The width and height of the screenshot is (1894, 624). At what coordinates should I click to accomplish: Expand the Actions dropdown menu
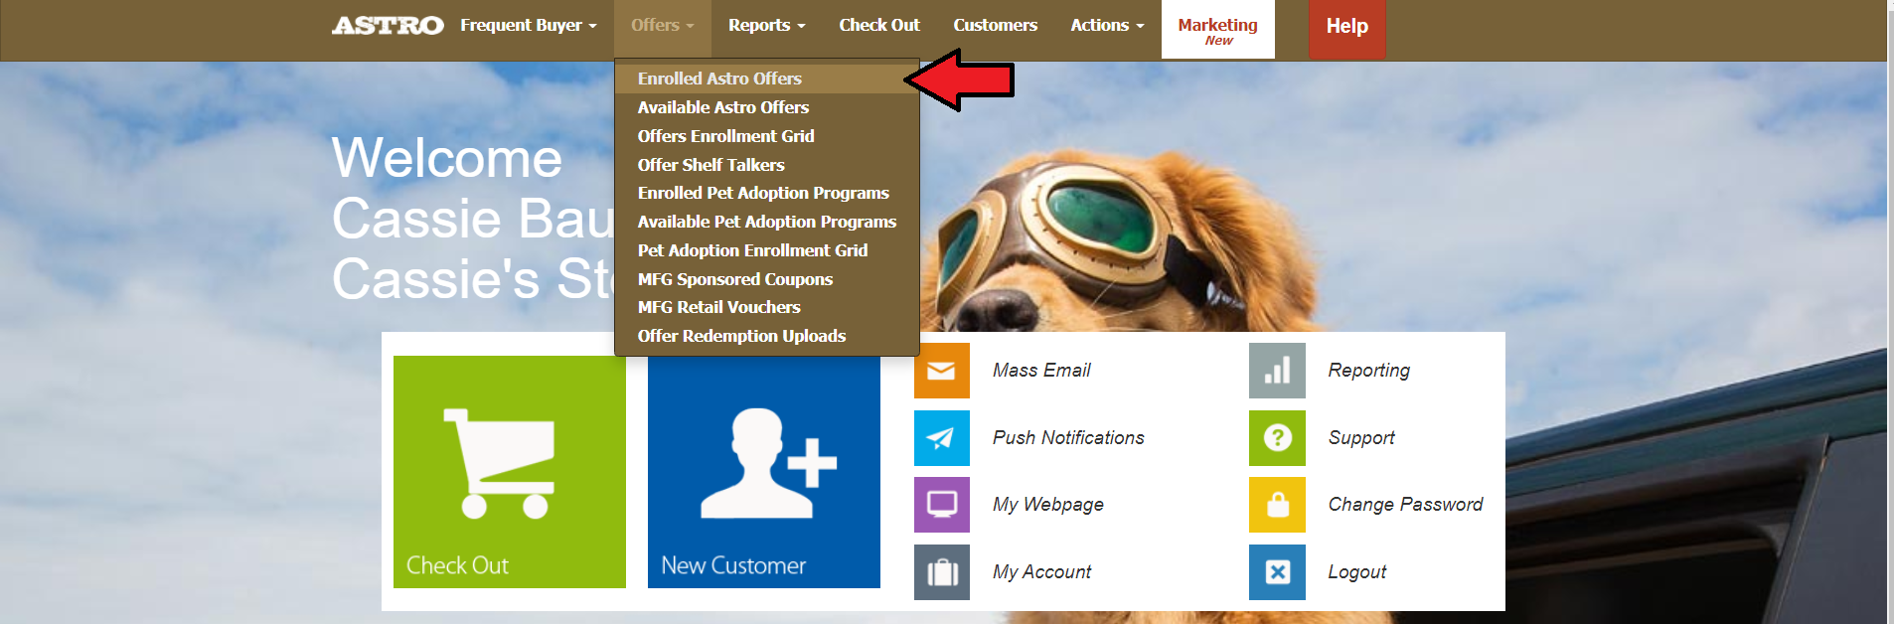point(1106,26)
